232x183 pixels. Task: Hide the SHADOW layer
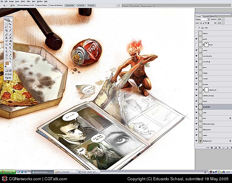point(197,107)
